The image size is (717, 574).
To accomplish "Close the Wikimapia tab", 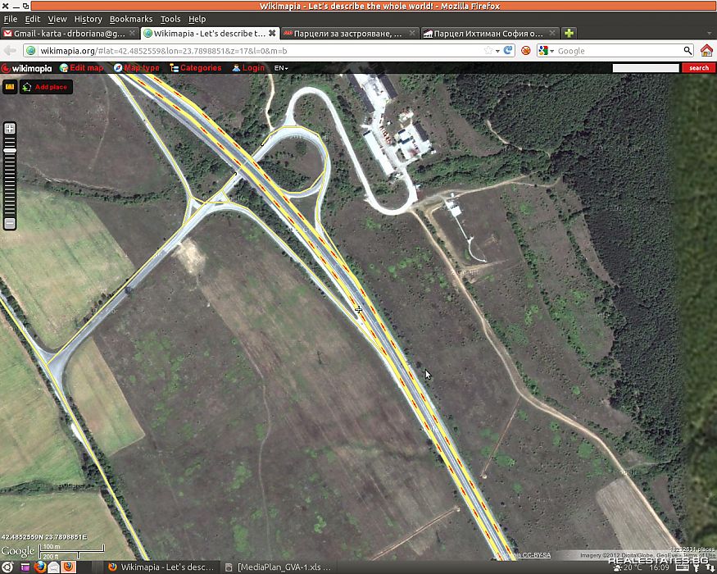I will pos(272,34).
